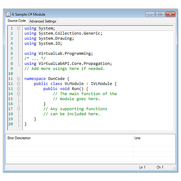Click '// can be included here.' comment
Viewport: 181px width, 181px height.
[72, 114]
